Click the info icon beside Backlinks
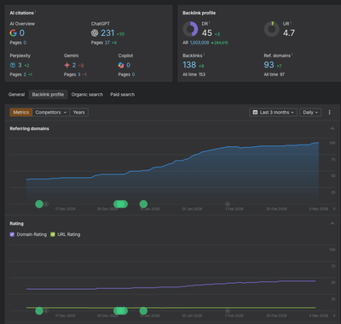The width and height of the screenshot is (341, 324). click(x=204, y=55)
